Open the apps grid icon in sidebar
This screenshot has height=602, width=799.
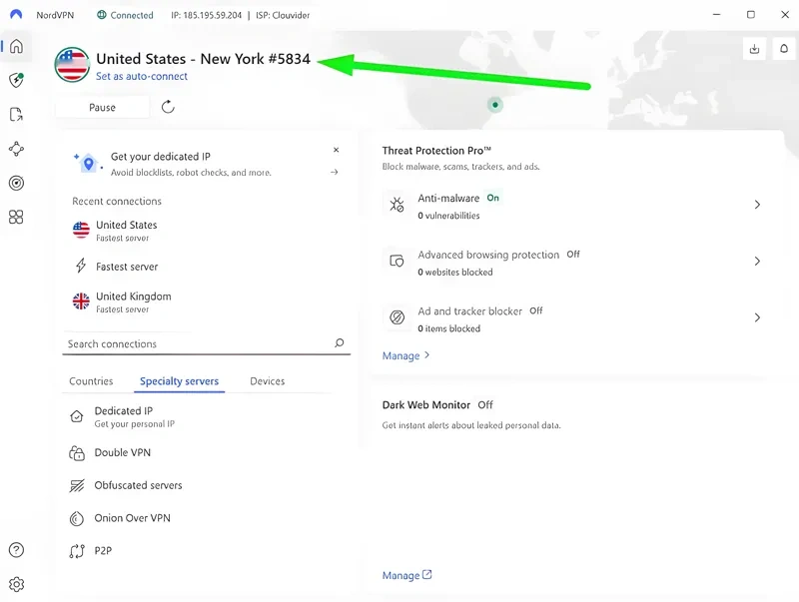point(15,217)
